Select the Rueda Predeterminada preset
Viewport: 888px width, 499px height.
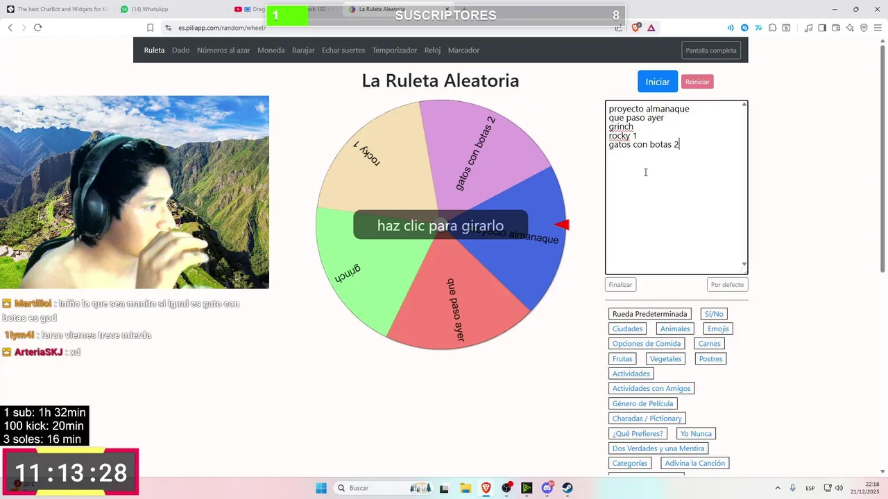point(650,314)
